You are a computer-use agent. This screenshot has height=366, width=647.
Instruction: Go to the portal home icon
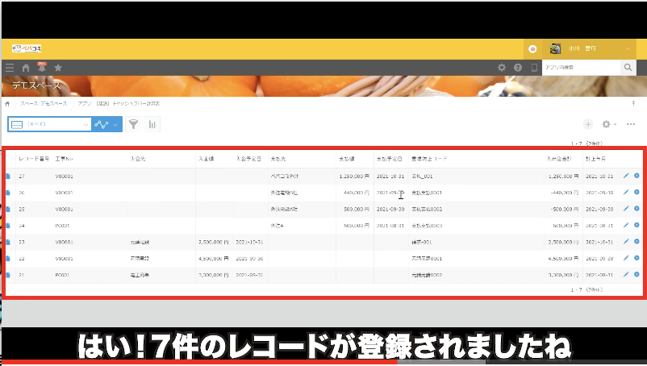(x=26, y=69)
